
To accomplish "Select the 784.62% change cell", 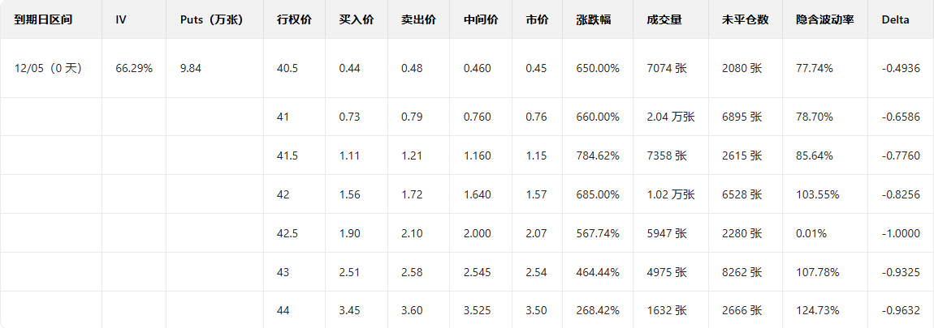I will coord(598,156).
